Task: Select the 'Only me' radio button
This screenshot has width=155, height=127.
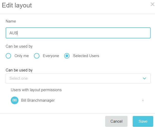Action: point(8,56)
